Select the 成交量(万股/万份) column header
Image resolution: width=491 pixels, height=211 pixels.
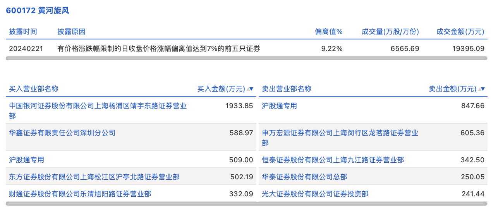(x=390, y=32)
